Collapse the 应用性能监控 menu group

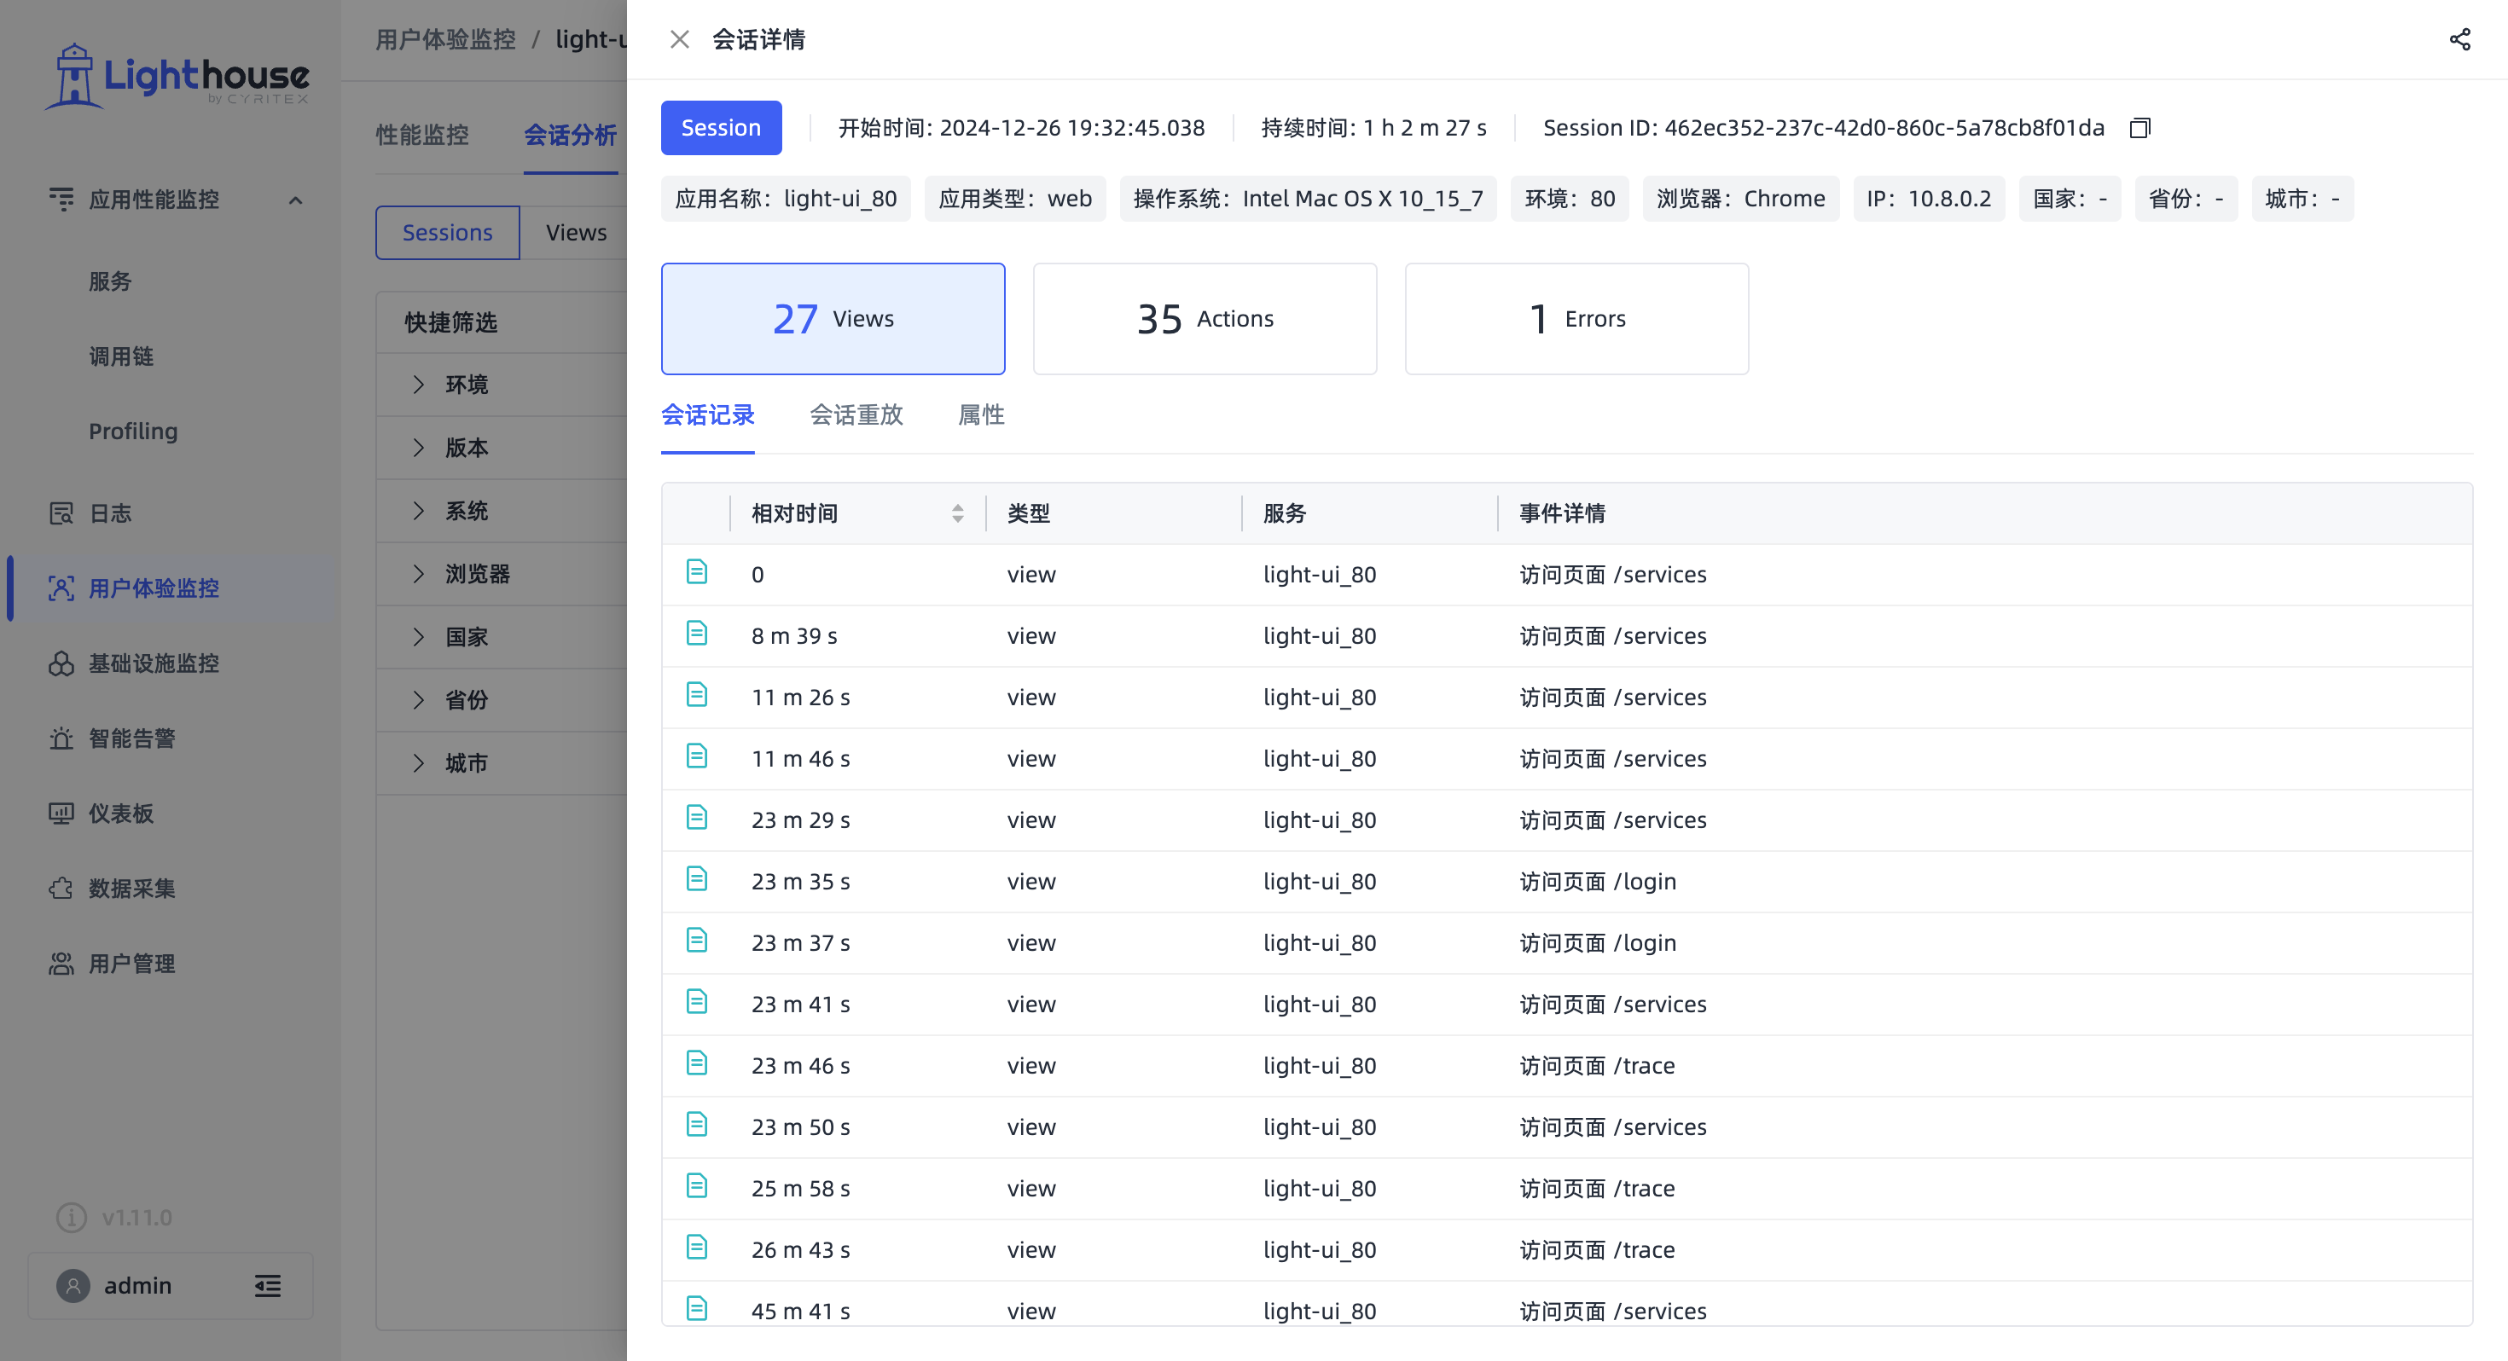(x=296, y=200)
